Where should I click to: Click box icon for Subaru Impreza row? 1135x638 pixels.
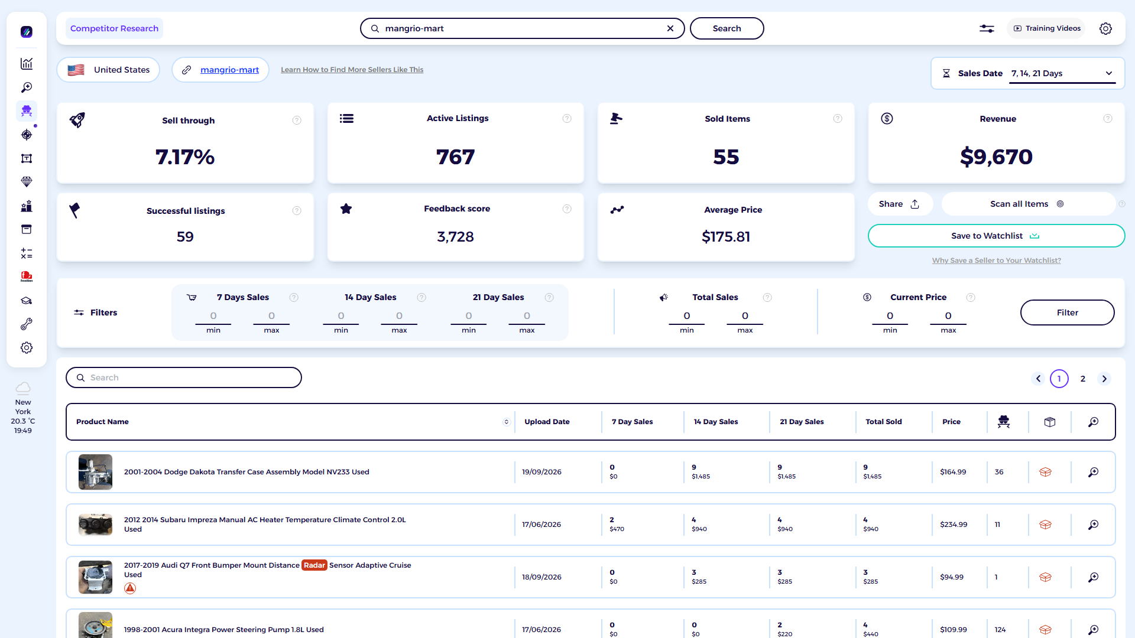[x=1046, y=525]
